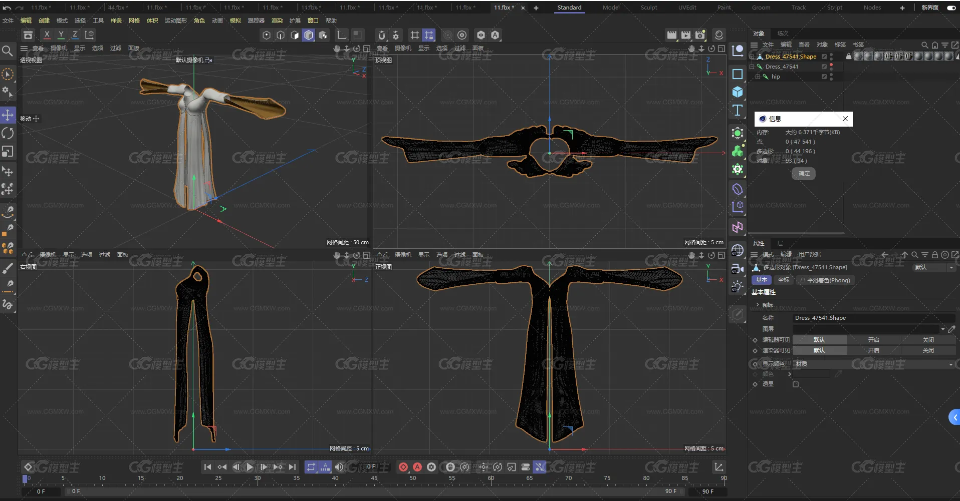Toggle the coordinate system icon next to Z

(x=89, y=35)
